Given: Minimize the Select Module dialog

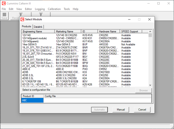Looking at the screenshot, I should point(129,19).
